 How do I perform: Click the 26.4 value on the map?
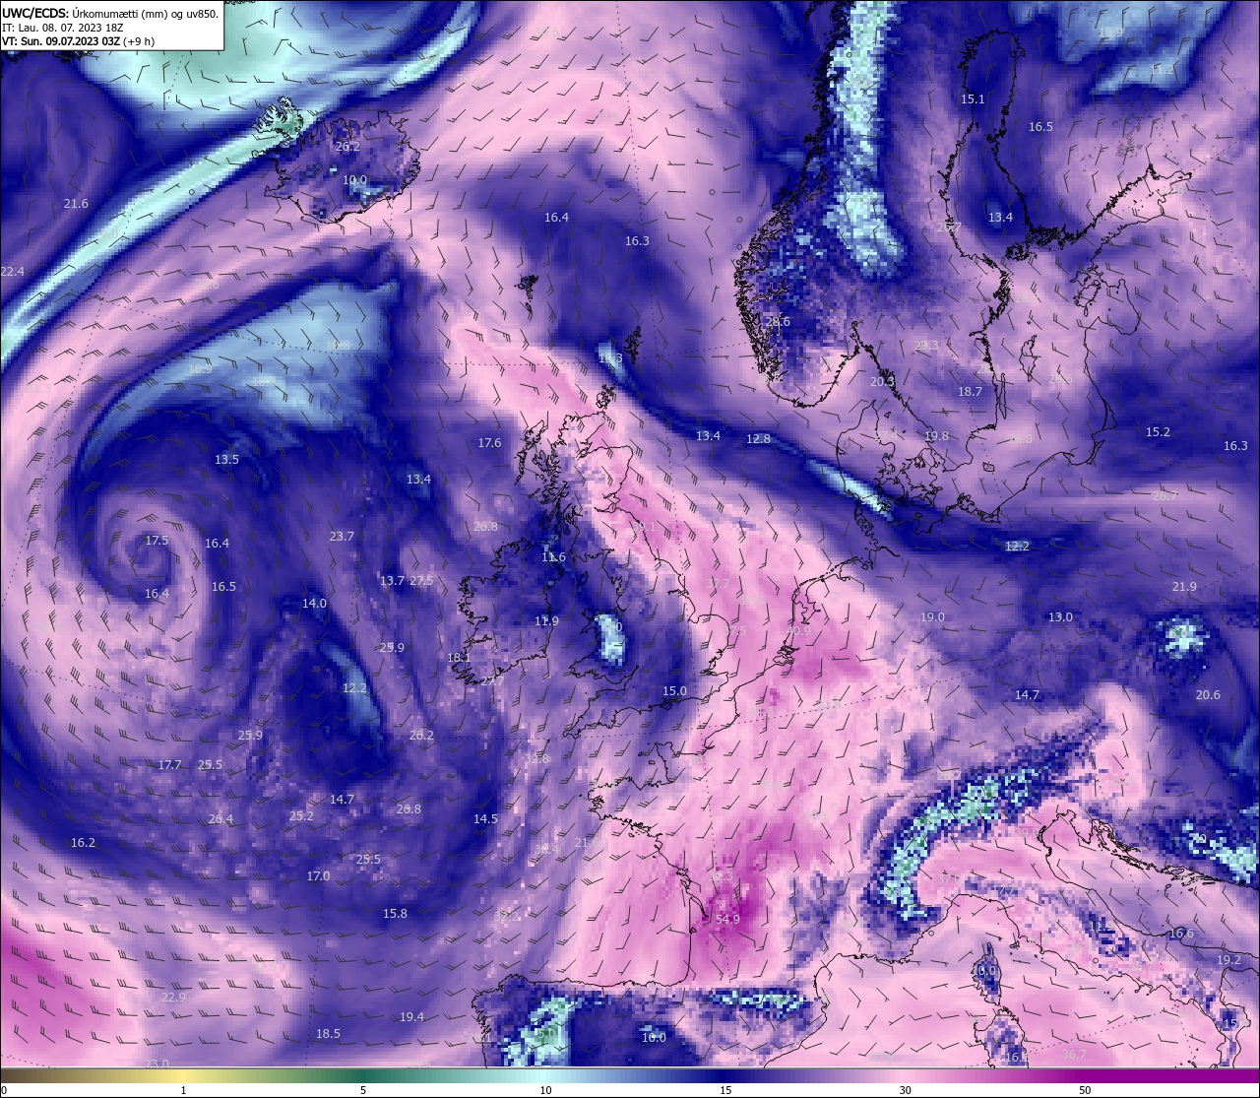(220, 819)
